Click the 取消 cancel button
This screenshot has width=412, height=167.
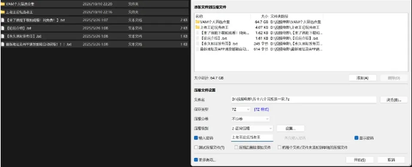click(x=391, y=160)
